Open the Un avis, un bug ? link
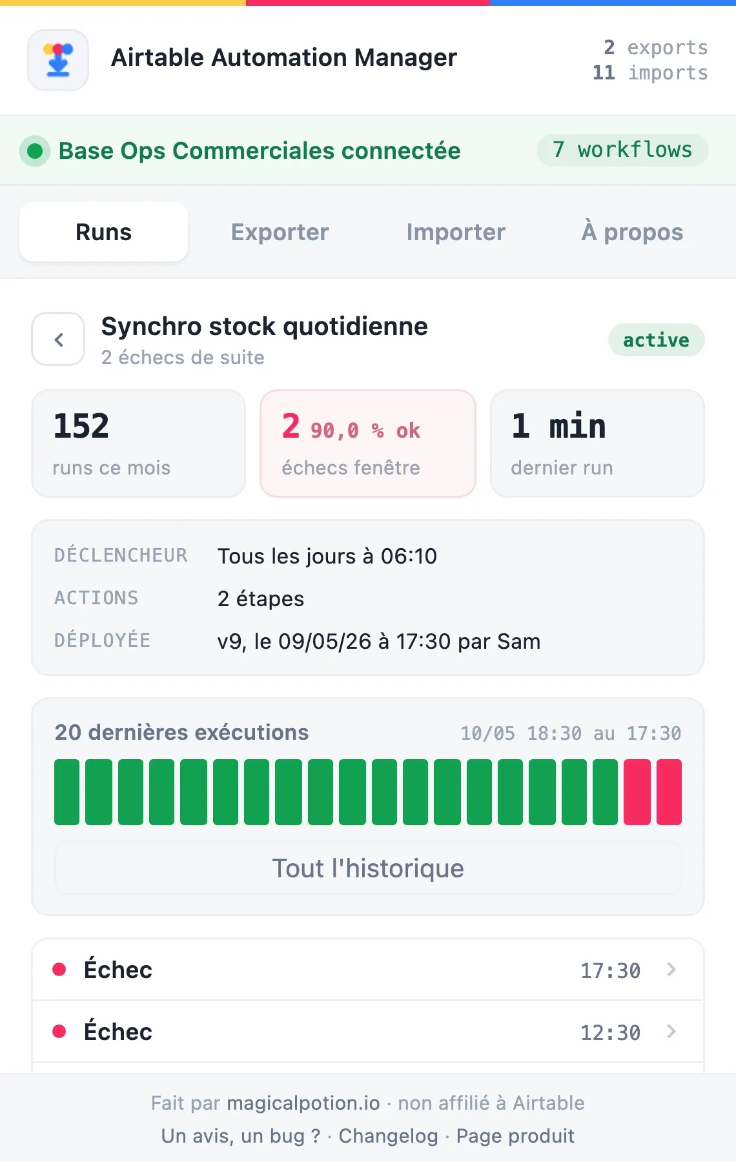The image size is (736, 1162). [x=241, y=1136]
